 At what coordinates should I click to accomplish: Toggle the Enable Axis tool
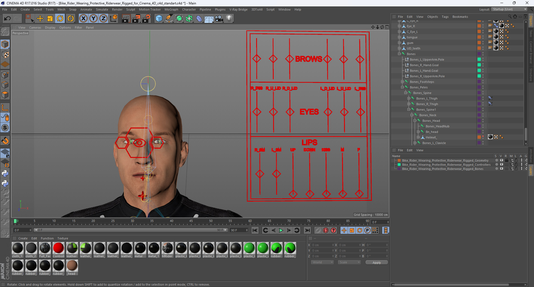pos(5,108)
